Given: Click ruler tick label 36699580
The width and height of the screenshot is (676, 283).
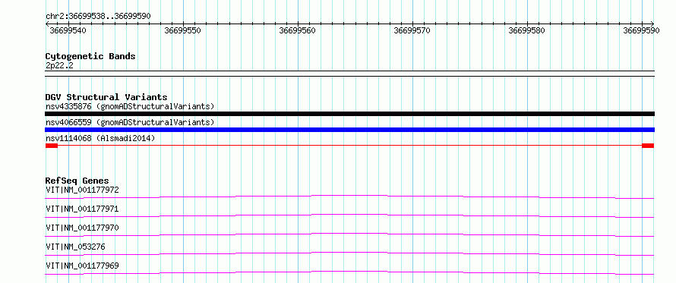Looking at the screenshot, I should (527, 30).
